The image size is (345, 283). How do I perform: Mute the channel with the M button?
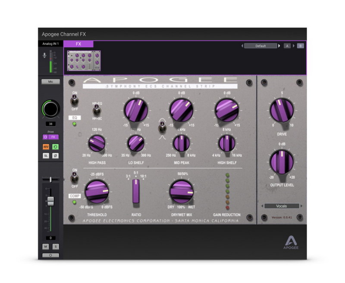(46, 246)
